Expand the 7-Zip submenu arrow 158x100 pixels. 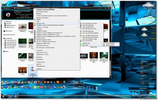79,21
